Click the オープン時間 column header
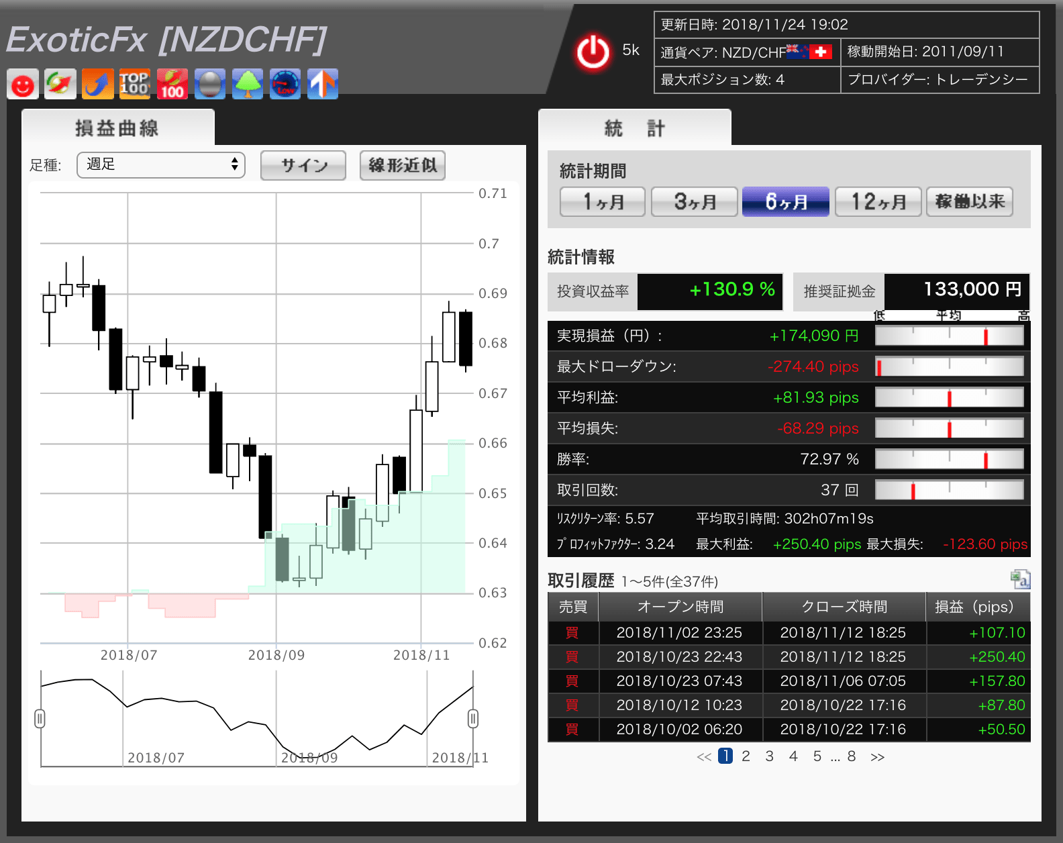 click(x=680, y=607)
